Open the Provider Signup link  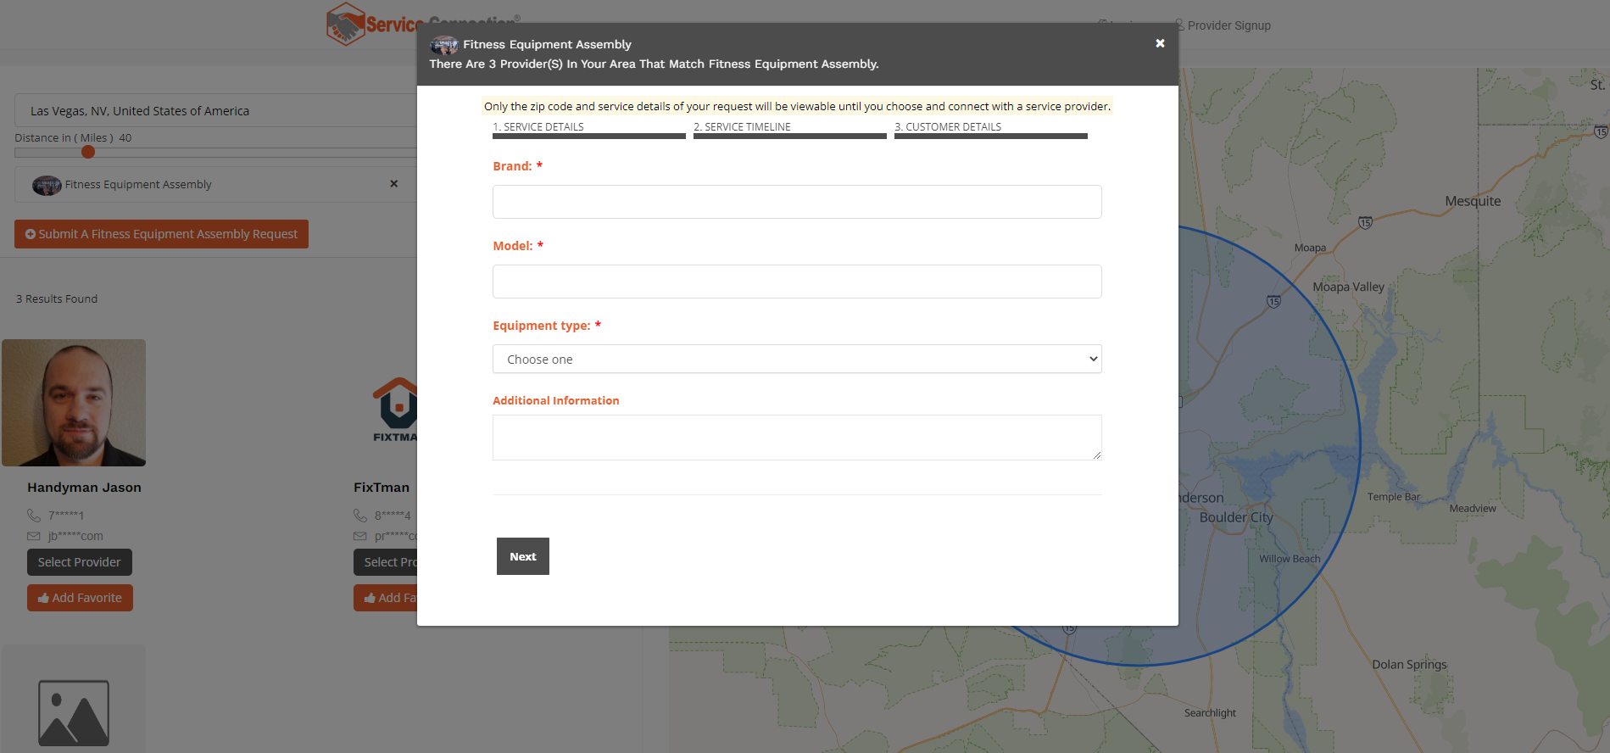1228,25
